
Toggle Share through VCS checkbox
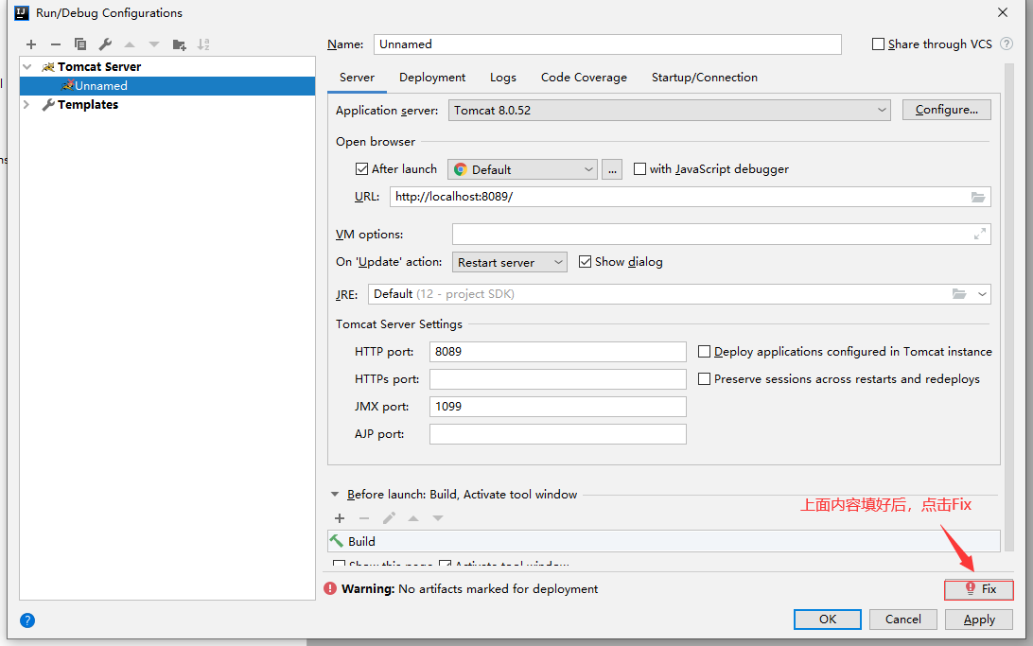878,44
